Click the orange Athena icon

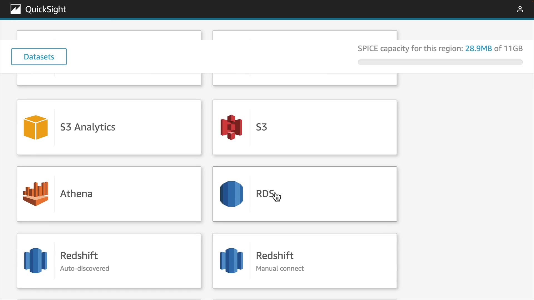click(x=36, y=194)
